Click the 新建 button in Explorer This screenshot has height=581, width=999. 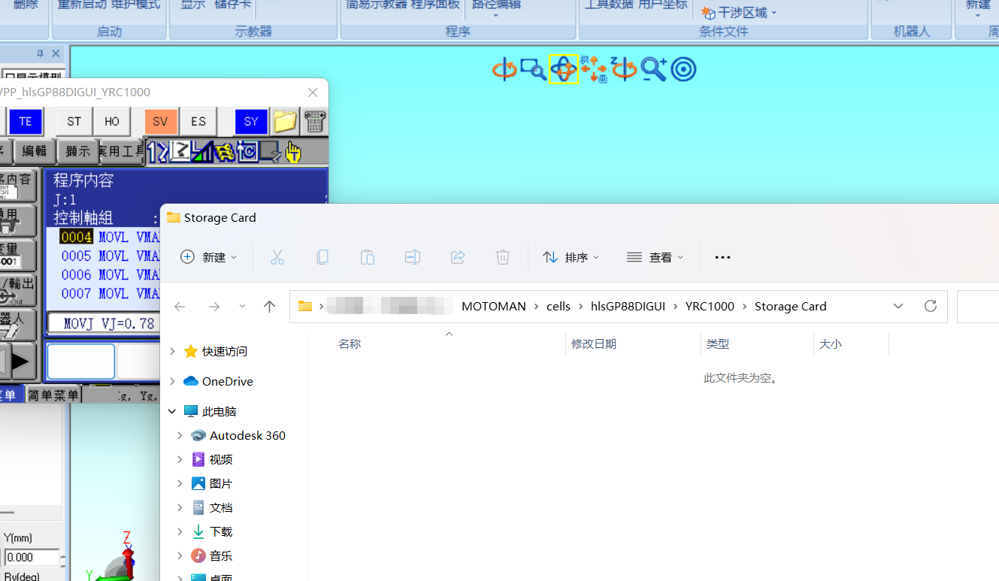209,257
